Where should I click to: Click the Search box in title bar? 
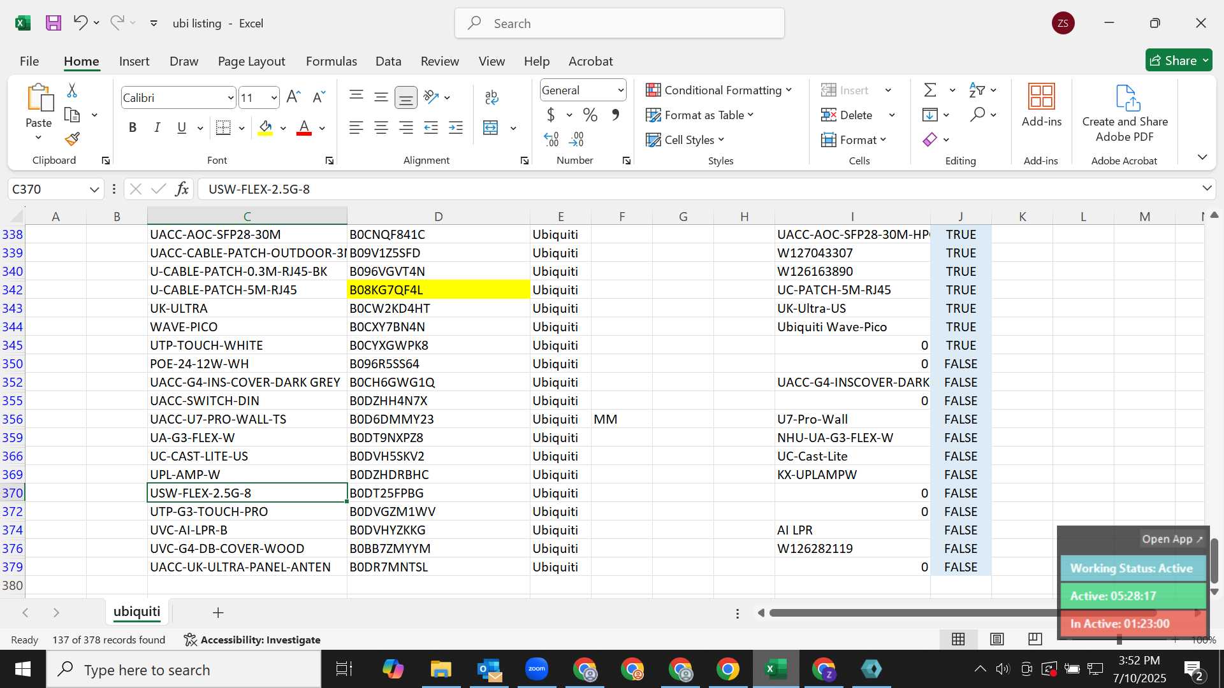(620, 24)
